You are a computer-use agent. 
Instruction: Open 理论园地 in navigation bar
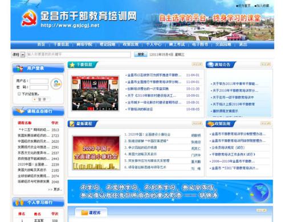pyautogui.click(x=107, y=44)
